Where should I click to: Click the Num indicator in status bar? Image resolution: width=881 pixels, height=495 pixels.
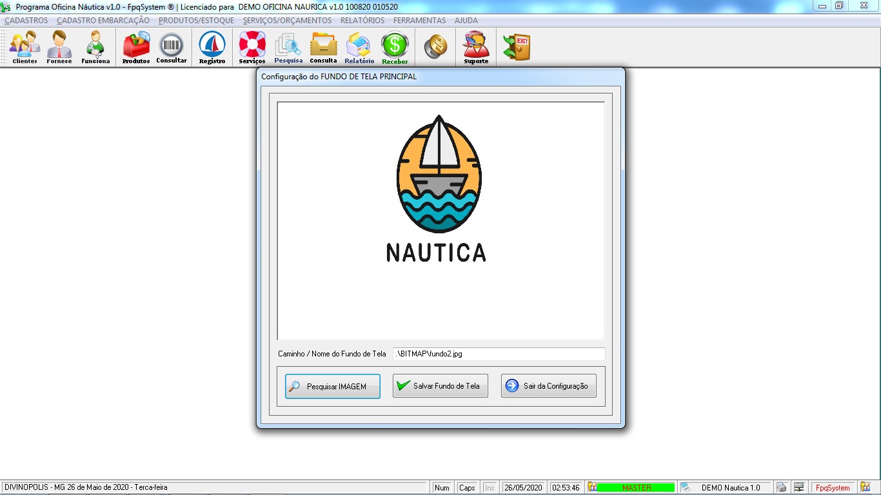(x=442, y=488)
